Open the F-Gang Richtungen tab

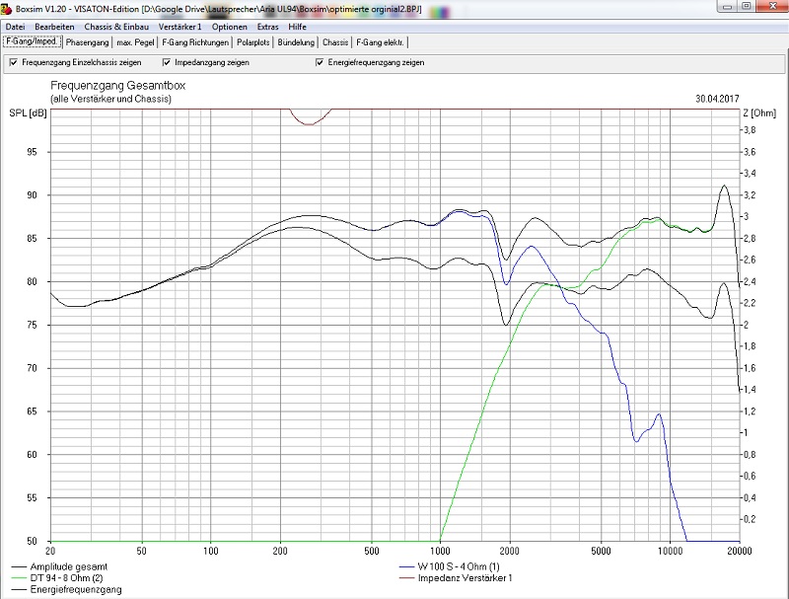(195, 42)
